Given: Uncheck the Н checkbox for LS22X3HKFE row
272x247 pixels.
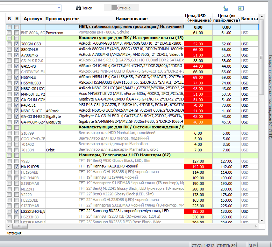Looking at the screenshot, I should (17, 211).
